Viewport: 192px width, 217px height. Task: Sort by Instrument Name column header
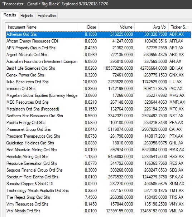(x=41, y=27)
